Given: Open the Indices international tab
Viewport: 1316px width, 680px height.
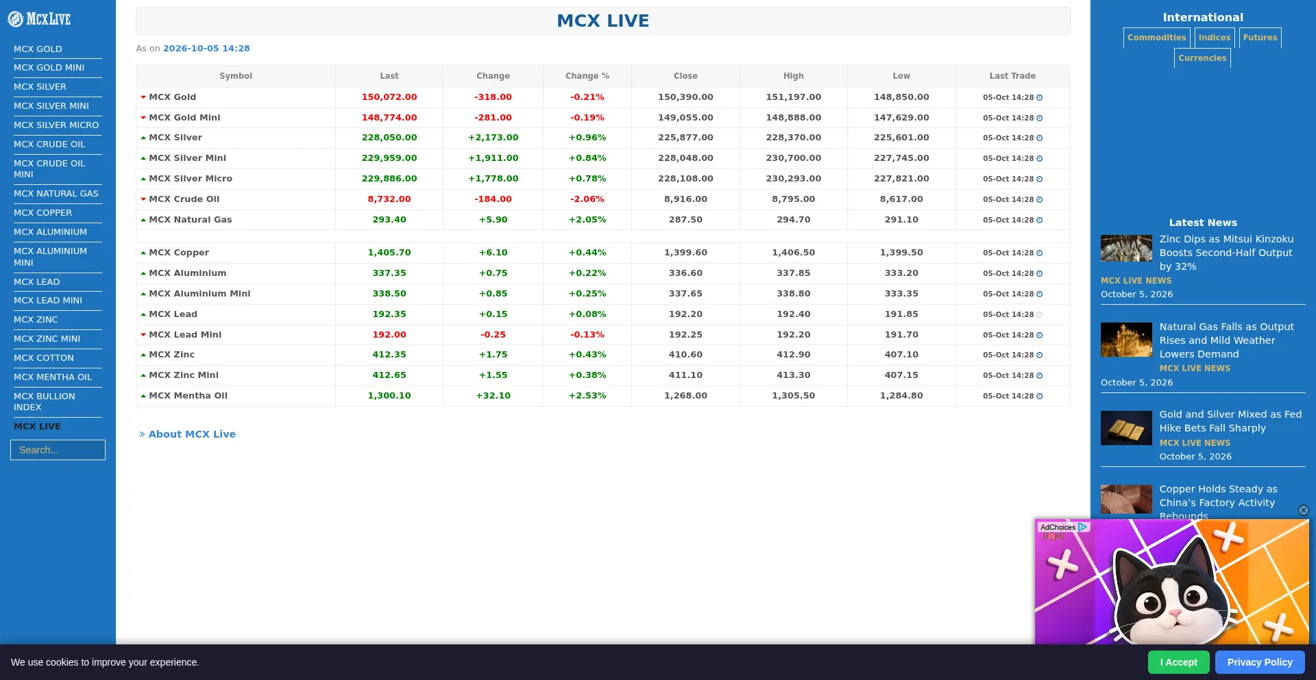Looking at the screenshot, I should 1214,38.
